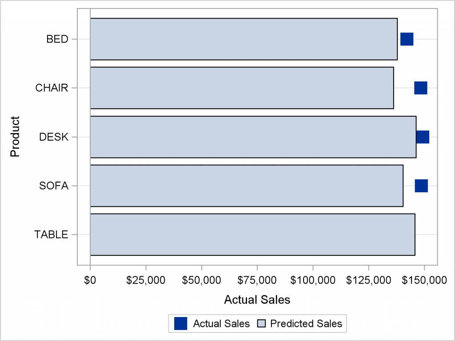Click the Actual Sales legend text
The height and width of the screenshot is (341, 455).
click(221, 324)
